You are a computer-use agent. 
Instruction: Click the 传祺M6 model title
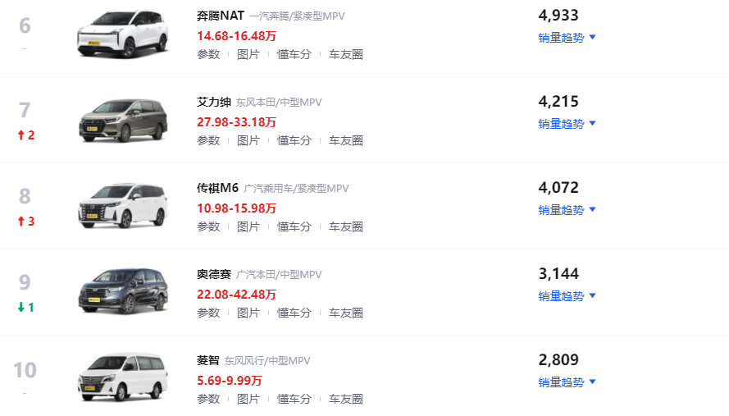point(217,188)
